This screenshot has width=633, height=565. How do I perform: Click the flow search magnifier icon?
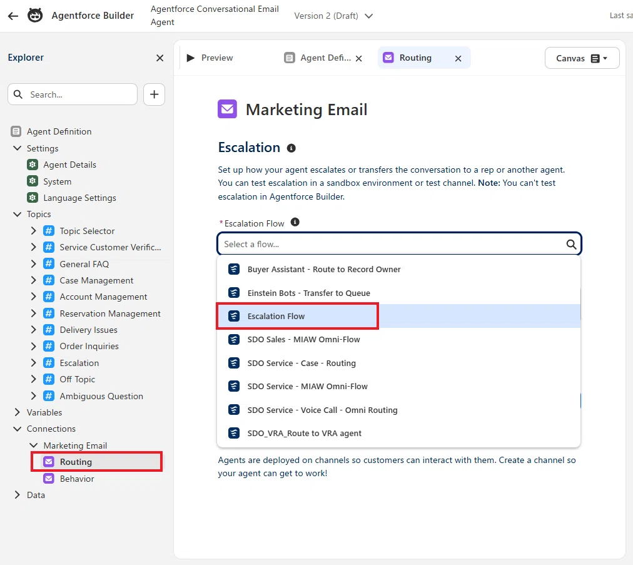(571, 244)
